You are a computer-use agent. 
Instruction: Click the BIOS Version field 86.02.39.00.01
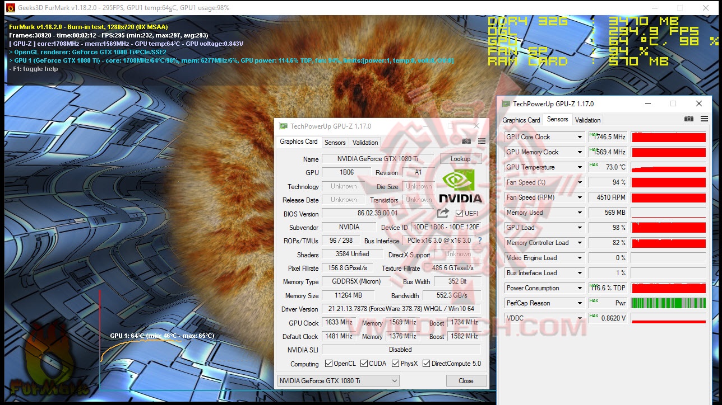378,214
